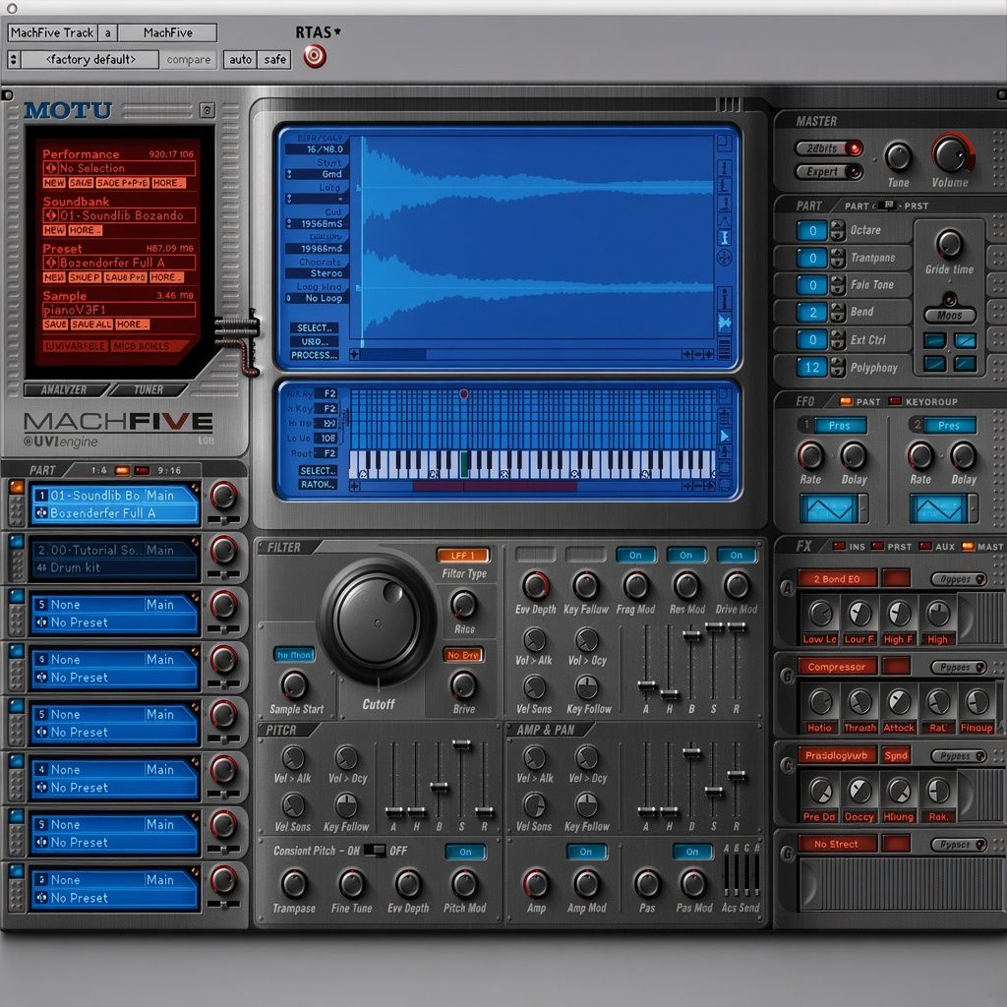Select the Env Depth knob in filter section
Image resolution: width=1007 pixels, height=1007 pixels.
[535, 585]
